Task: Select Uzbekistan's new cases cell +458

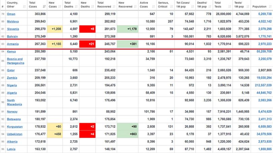Action: pos(55,134)
